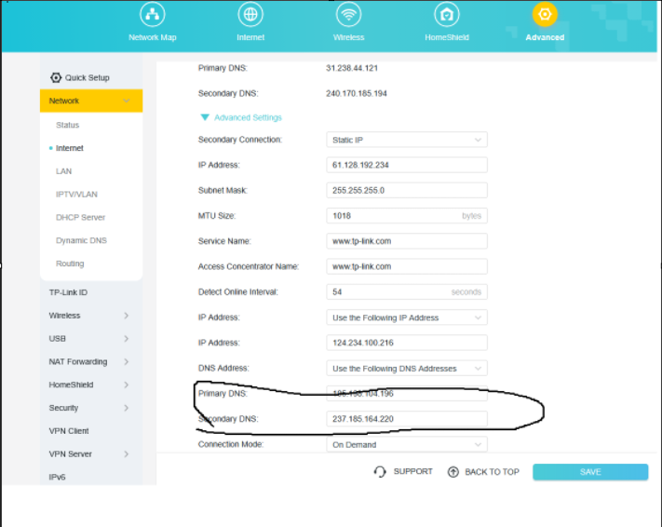Open the Connection Mode dropdown

[407, 445]
